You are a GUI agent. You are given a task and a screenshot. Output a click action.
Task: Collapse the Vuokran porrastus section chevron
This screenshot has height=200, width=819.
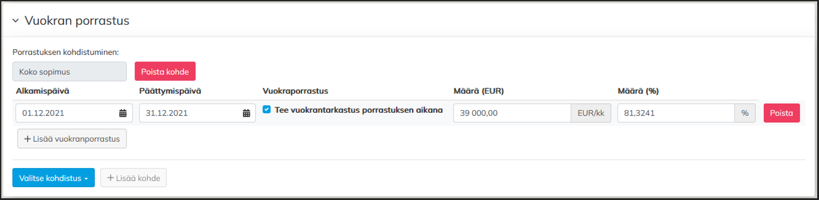coord(16,21)
